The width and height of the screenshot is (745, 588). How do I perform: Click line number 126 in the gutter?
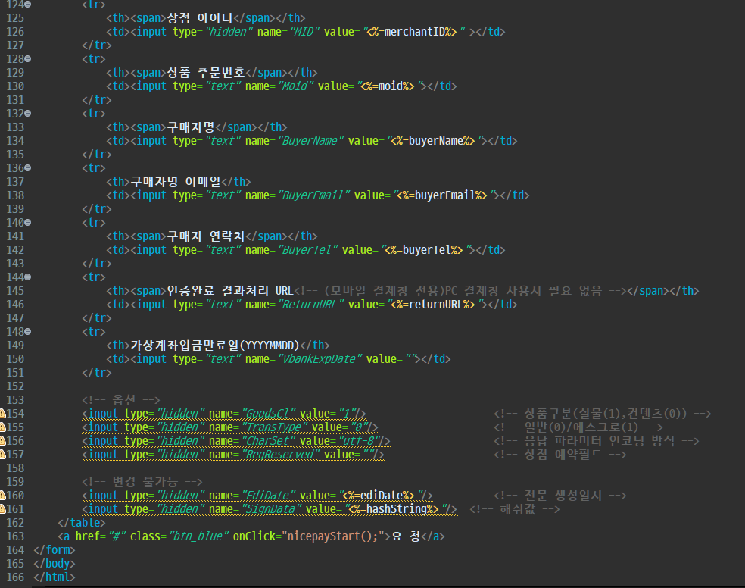coord(15,32)
